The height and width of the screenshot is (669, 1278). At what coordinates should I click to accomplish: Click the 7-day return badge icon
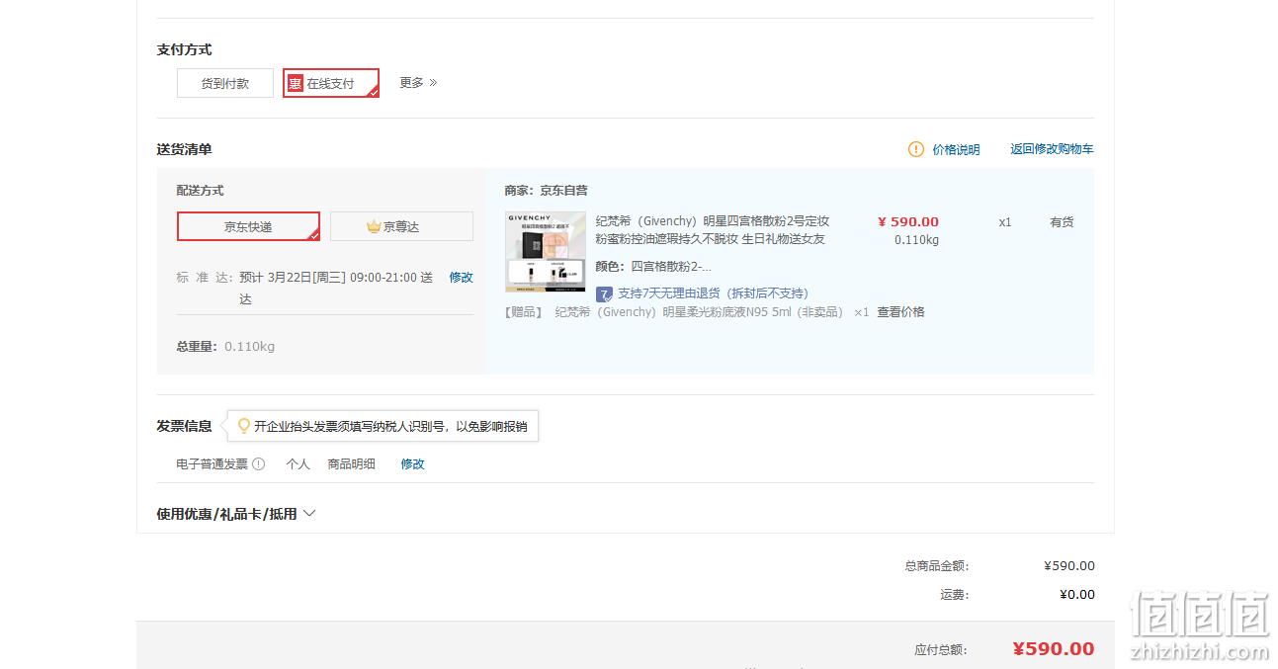(605, 293)
